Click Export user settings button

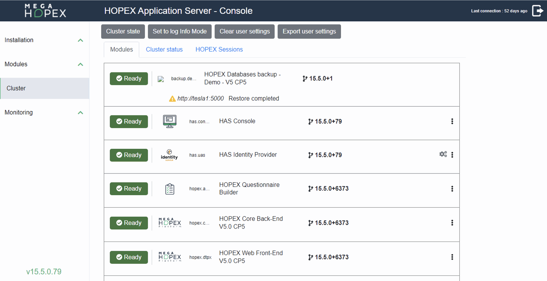[309, 31]
